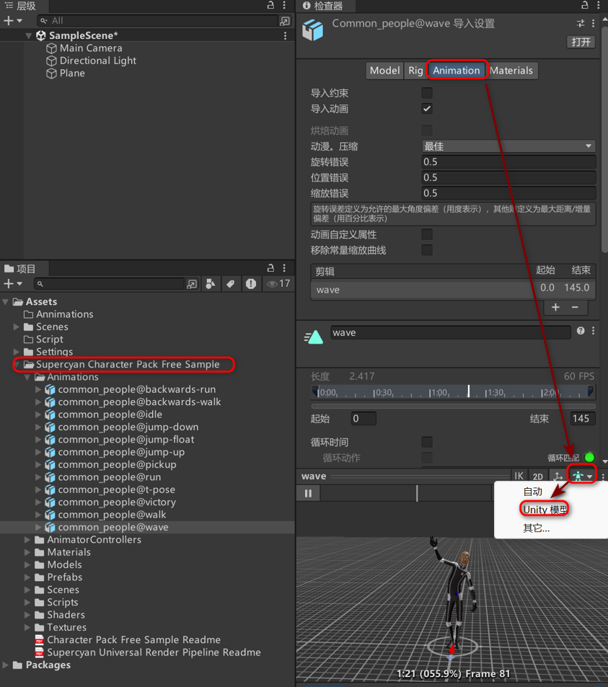Viewport: 608px width, 687px height.
Task: Toggle pivot display icon in preview
Action: (558, 477)
